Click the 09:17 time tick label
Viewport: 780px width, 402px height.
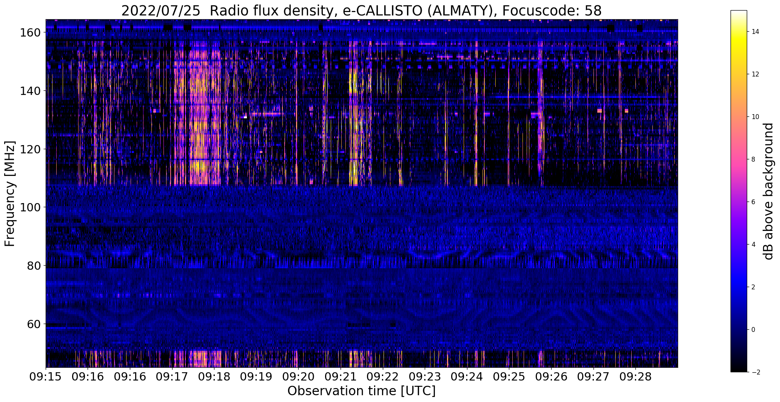172,377
